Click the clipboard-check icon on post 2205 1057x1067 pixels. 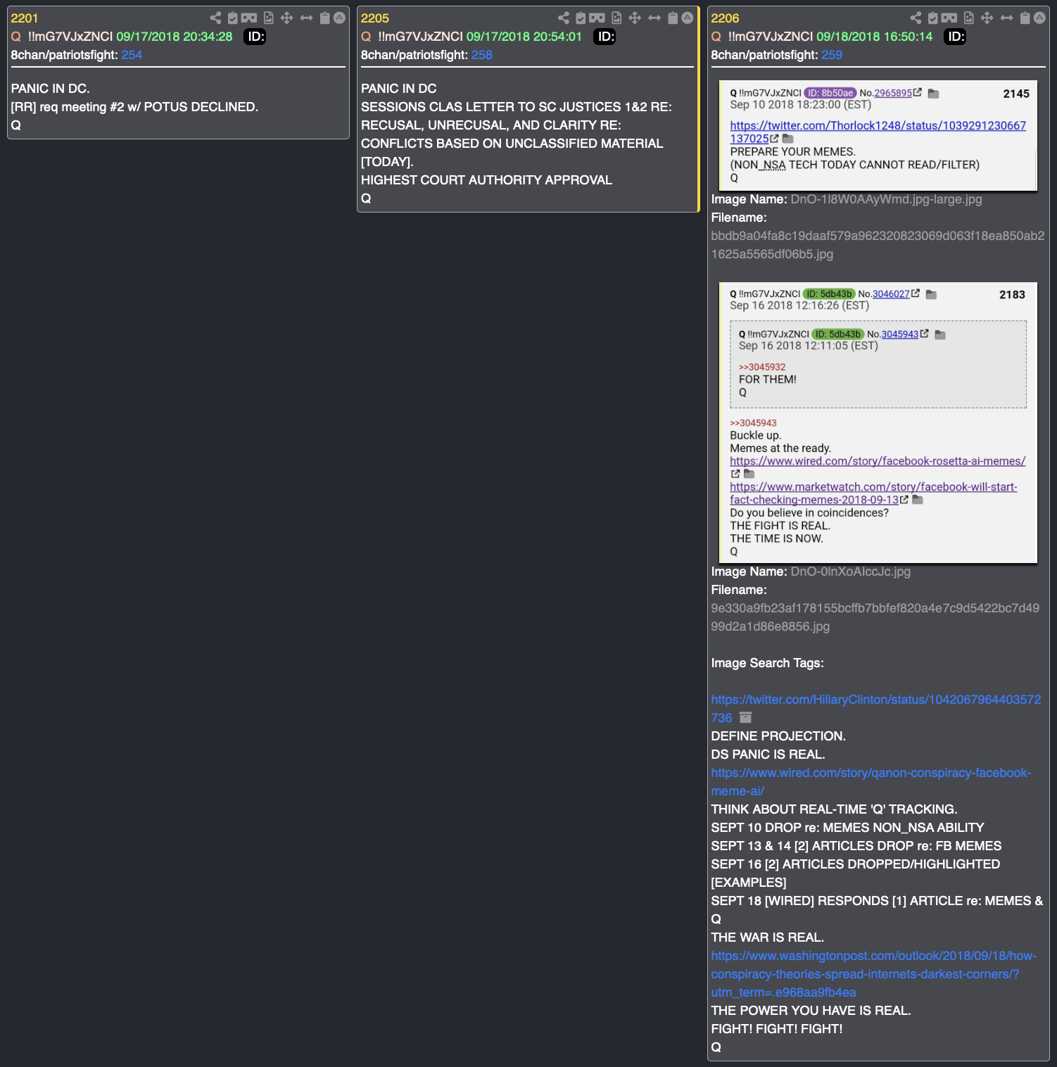581,18
